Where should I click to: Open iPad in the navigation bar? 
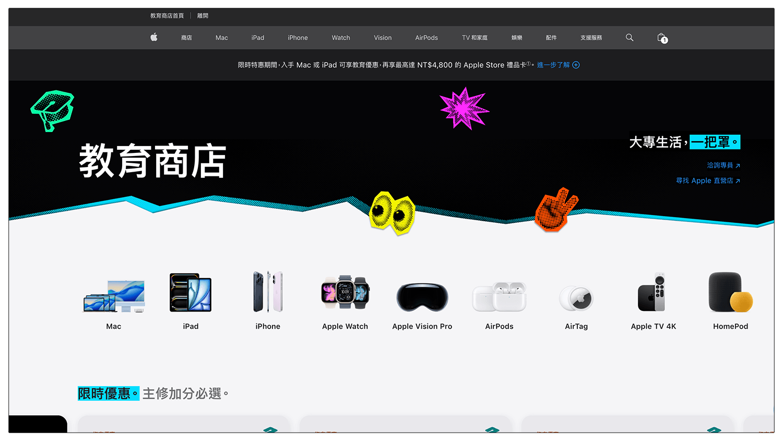click(258, 38)
